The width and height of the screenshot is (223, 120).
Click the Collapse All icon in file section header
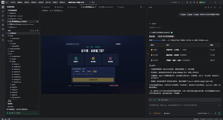coord(38,31)
